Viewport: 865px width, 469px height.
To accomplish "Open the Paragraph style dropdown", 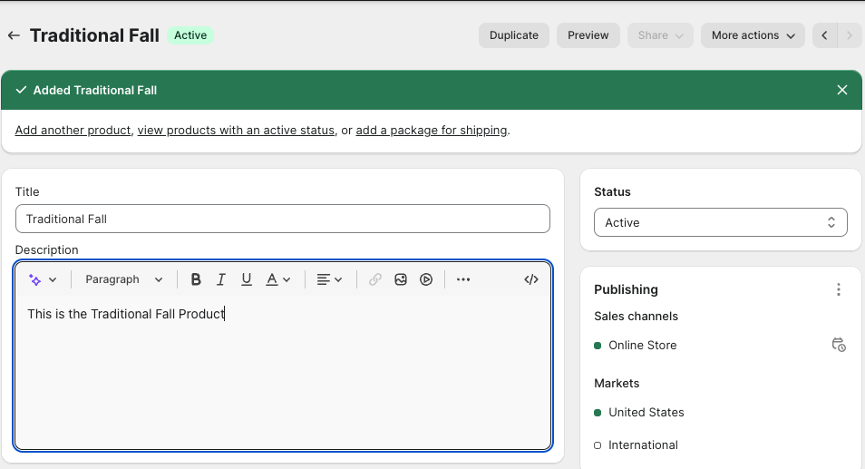I will tap(124, 279).
